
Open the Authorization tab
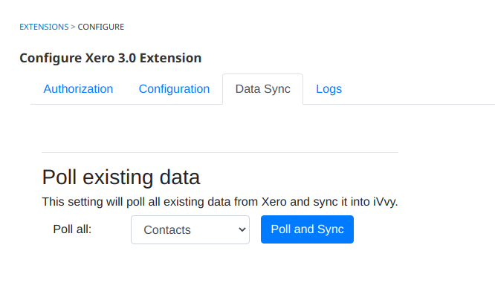click(78, 89)
